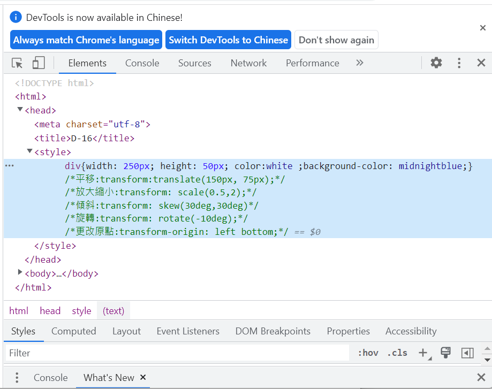This screenshot has width=492, height=389.
Task: Close the DevTools panel
Action: coord(481,63)
